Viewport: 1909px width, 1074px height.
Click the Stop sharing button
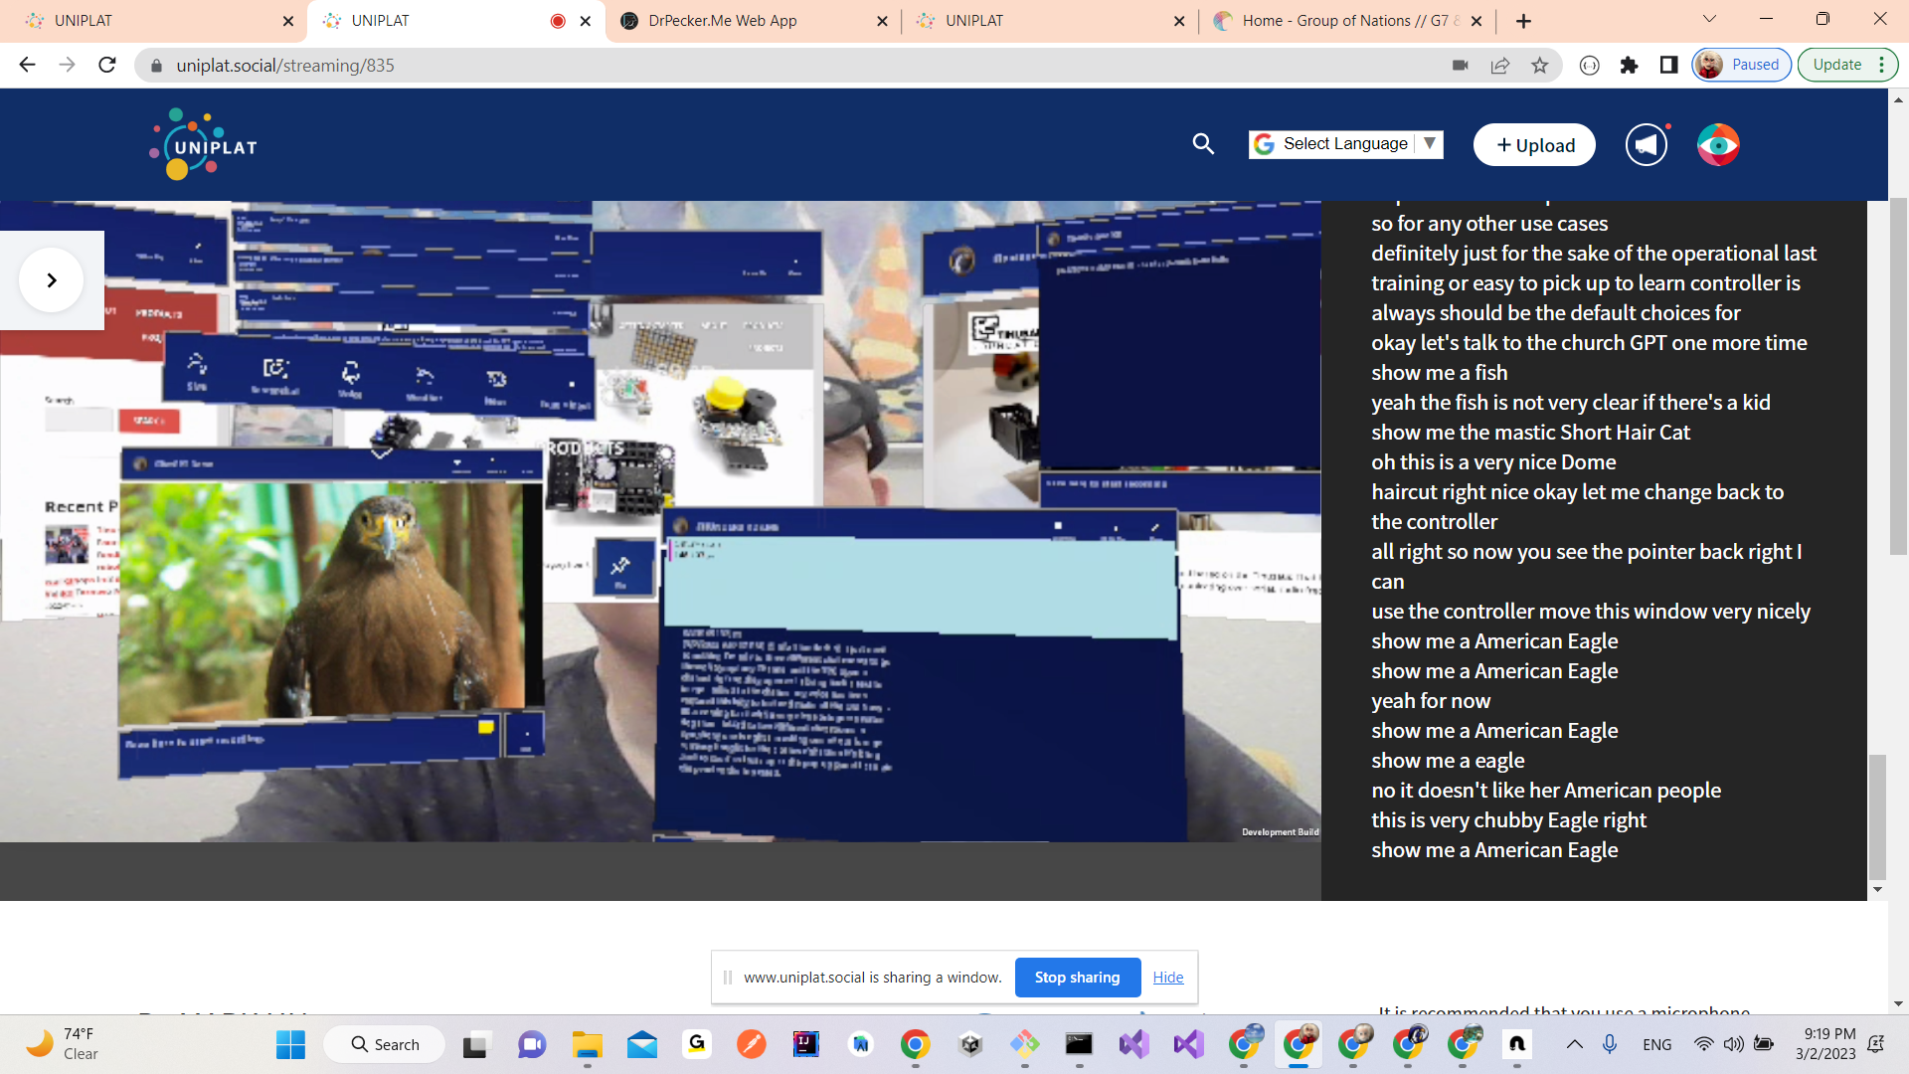[x=1077, y=978]
